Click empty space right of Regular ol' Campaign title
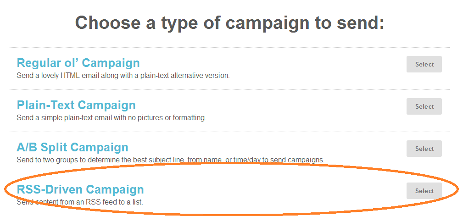This screenshot has height=216, width=474. [275, 63]
